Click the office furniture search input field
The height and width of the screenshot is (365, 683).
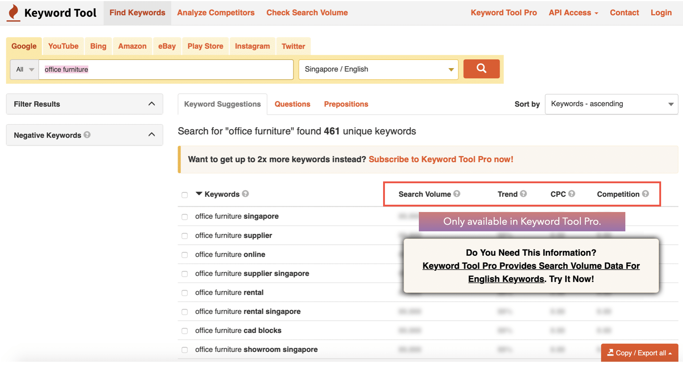(x=166, y=69)
